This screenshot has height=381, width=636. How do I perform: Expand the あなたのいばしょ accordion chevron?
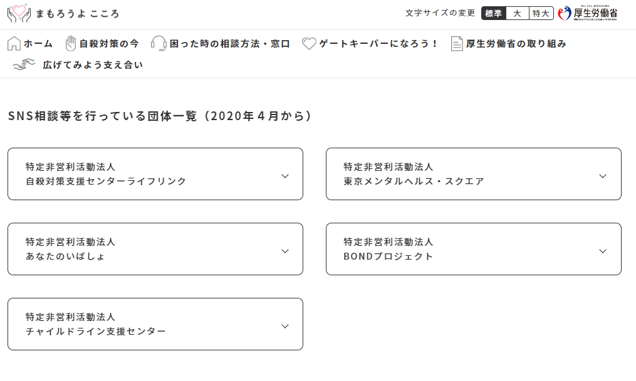(x=285, y=251)
